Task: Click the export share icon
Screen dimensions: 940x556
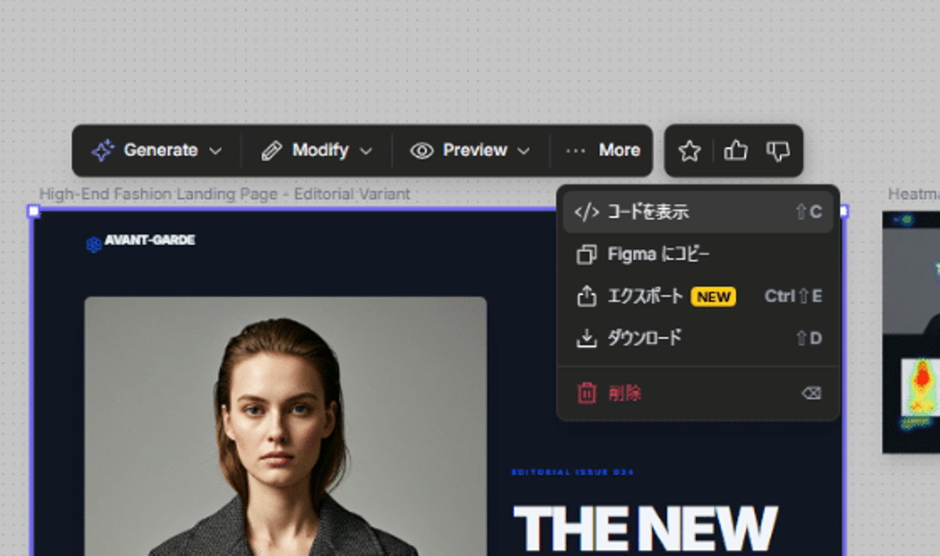Action: 586,296
